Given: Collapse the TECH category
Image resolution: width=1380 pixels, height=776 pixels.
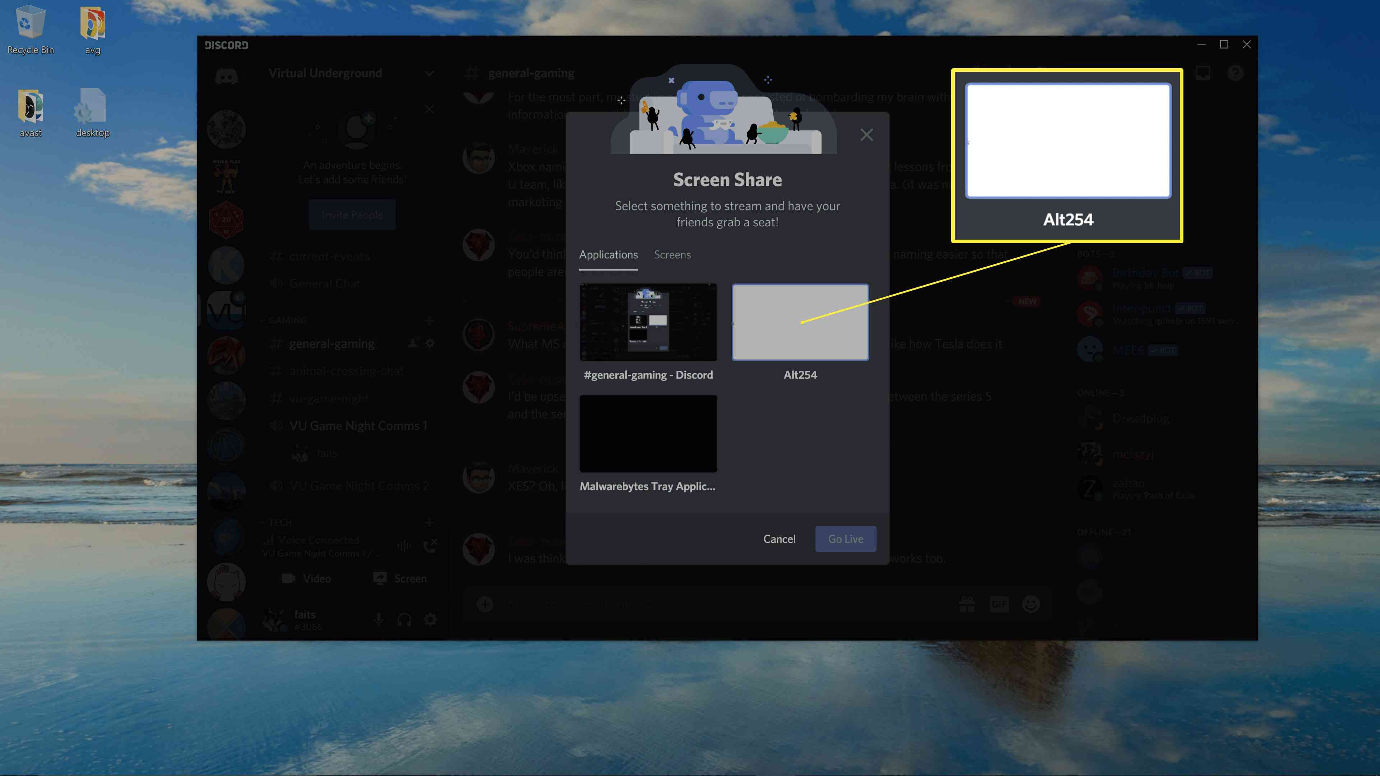Looking at the screenshot, I should tap(276, 522).
